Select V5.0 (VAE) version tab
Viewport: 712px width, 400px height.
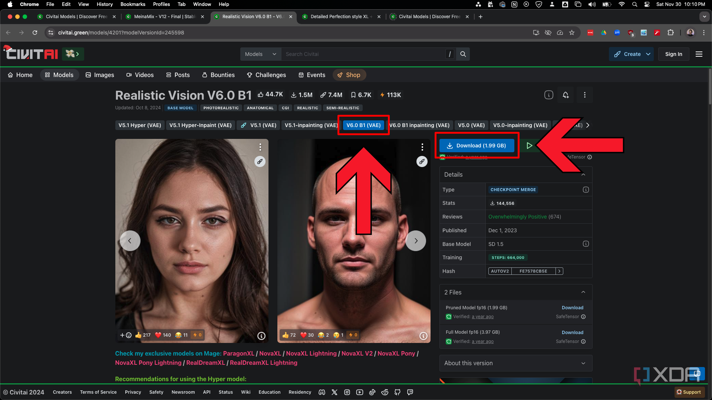(471, 125)
